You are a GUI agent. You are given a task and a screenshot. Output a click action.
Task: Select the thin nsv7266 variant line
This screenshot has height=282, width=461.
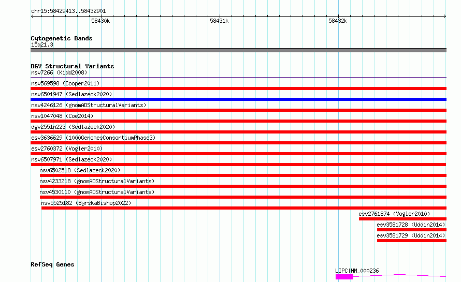coord(238,77)
